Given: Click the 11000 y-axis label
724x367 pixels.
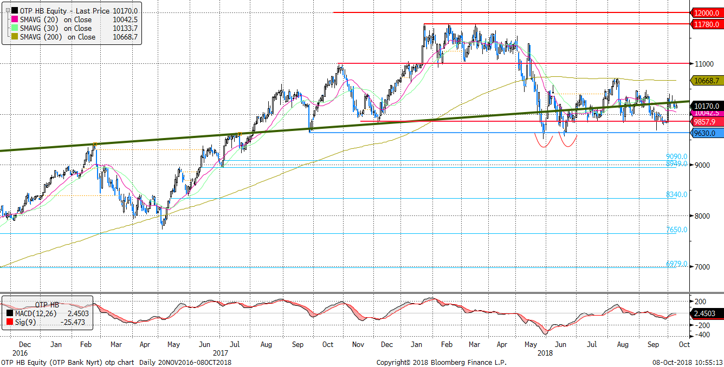Looking at the screenshot, I should (703, 63).
